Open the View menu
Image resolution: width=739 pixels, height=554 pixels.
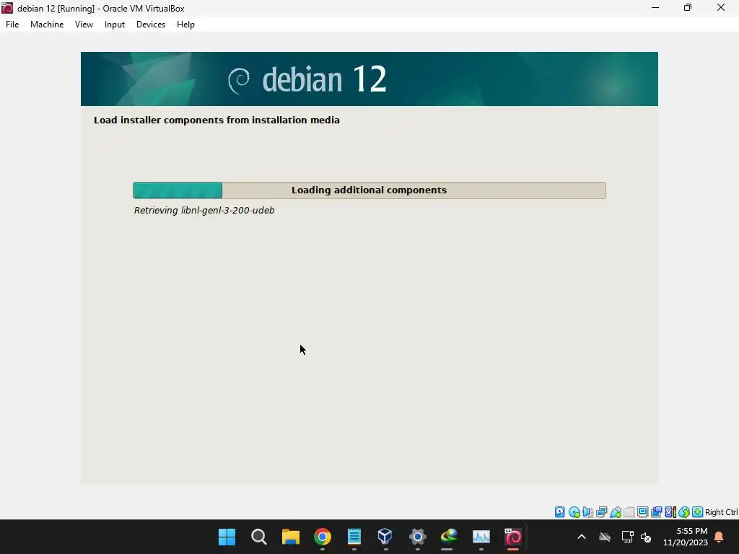[x=84, y=25]
